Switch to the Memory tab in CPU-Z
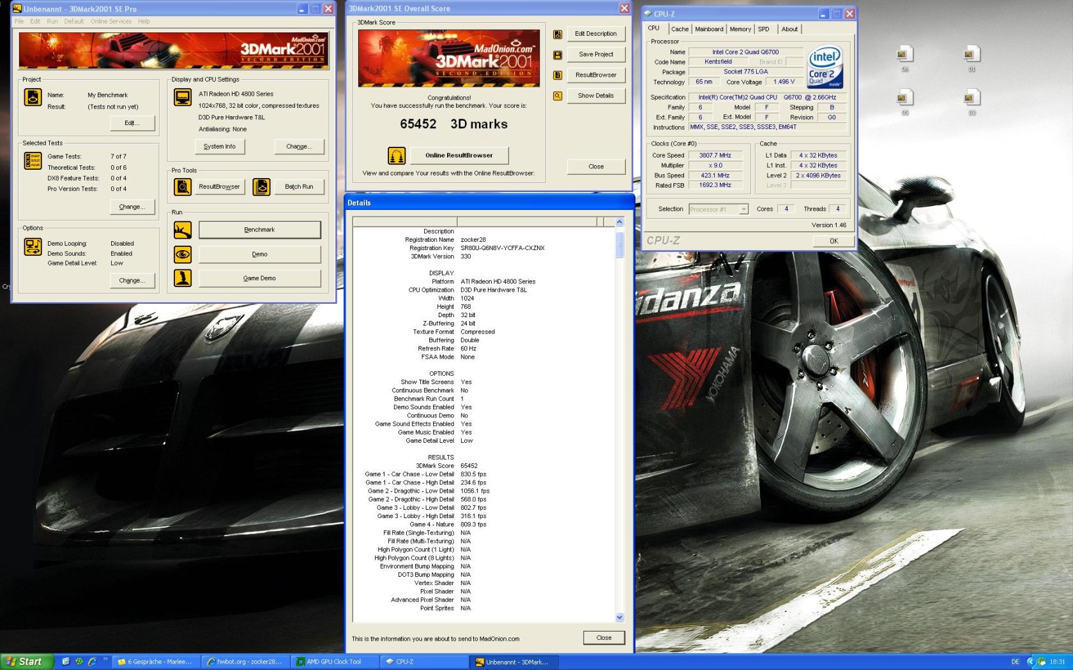This screenshot has height=670, width=1073. pyautogui.click(x=740, y=29)
